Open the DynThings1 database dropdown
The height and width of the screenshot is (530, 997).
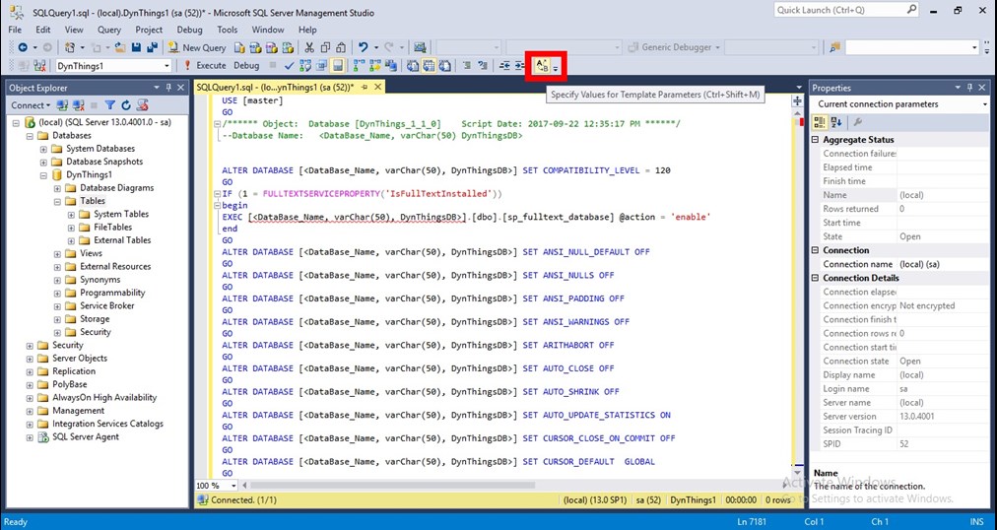pos(166,65)
